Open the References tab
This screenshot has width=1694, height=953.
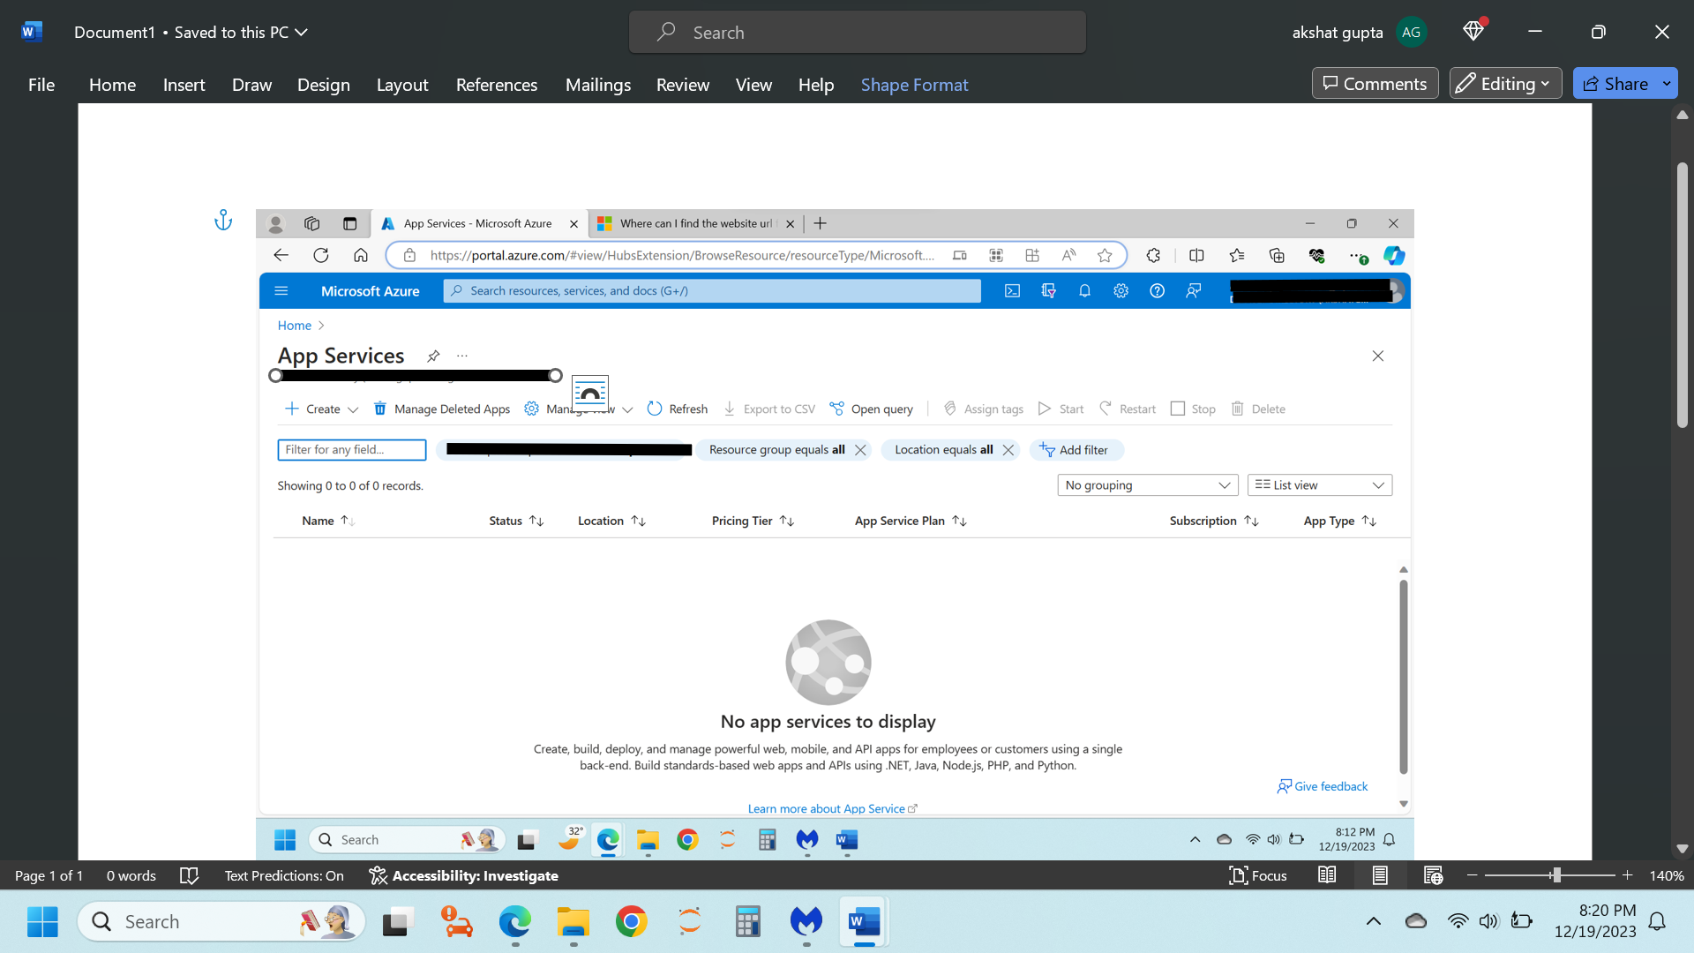point(497,85)
